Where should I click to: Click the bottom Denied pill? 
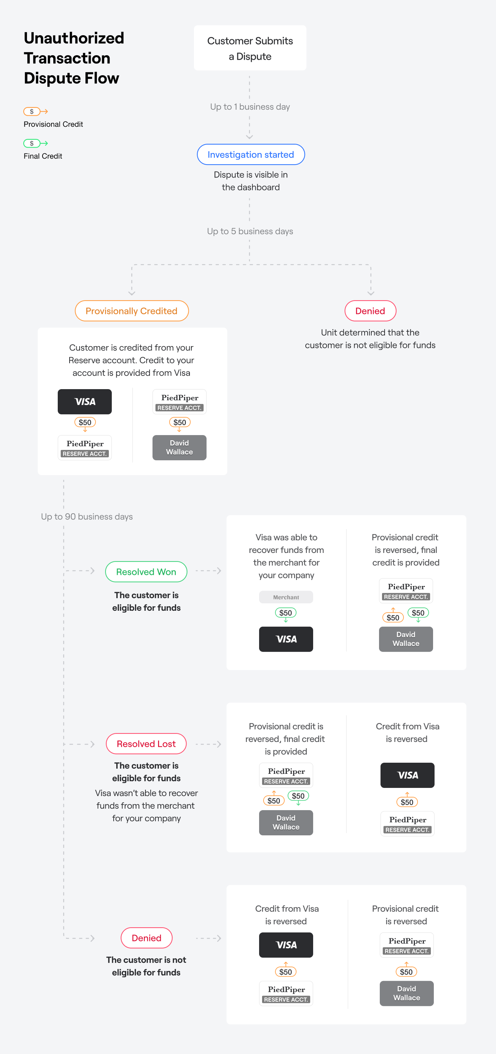(x=146, y=937)
